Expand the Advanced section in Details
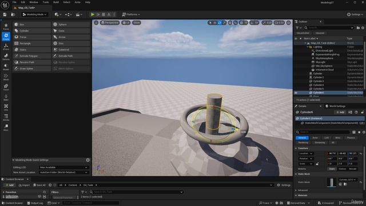 (296, 191)
